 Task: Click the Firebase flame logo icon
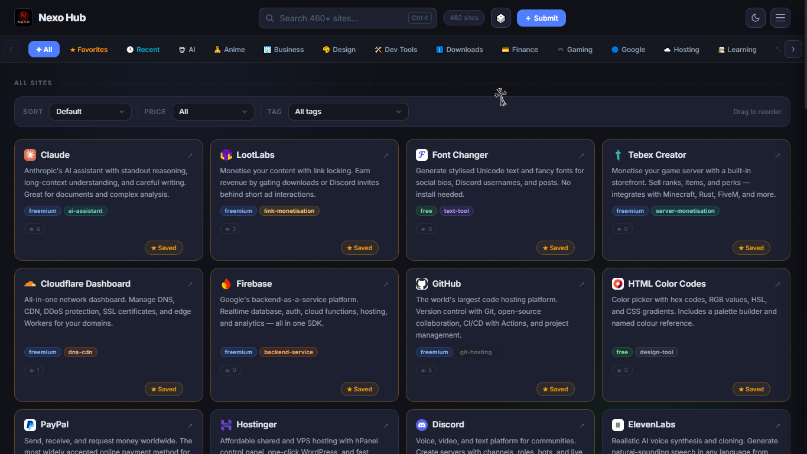pos(226,284)
